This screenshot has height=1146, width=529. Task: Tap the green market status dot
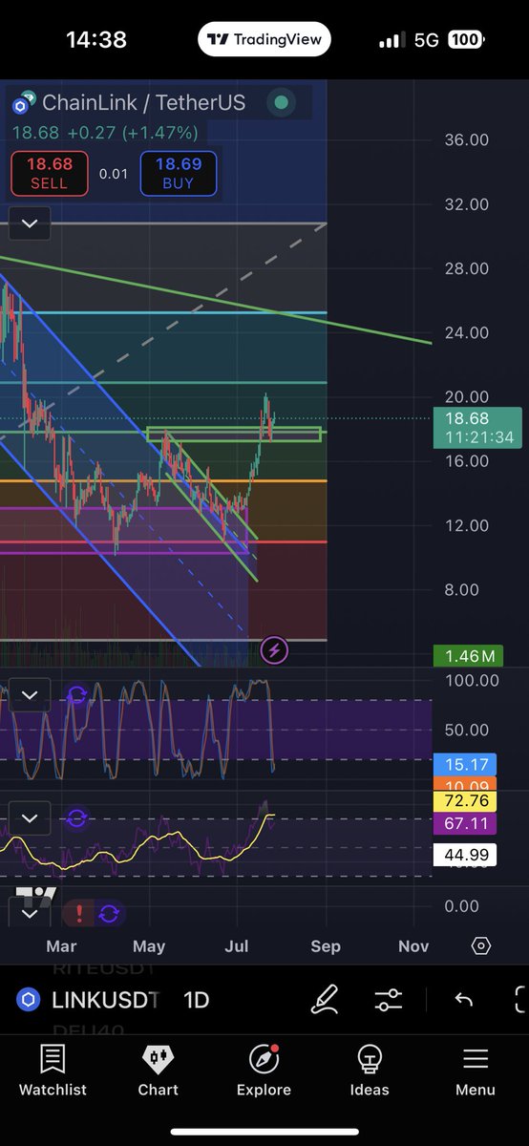click(x=281, y=102)
